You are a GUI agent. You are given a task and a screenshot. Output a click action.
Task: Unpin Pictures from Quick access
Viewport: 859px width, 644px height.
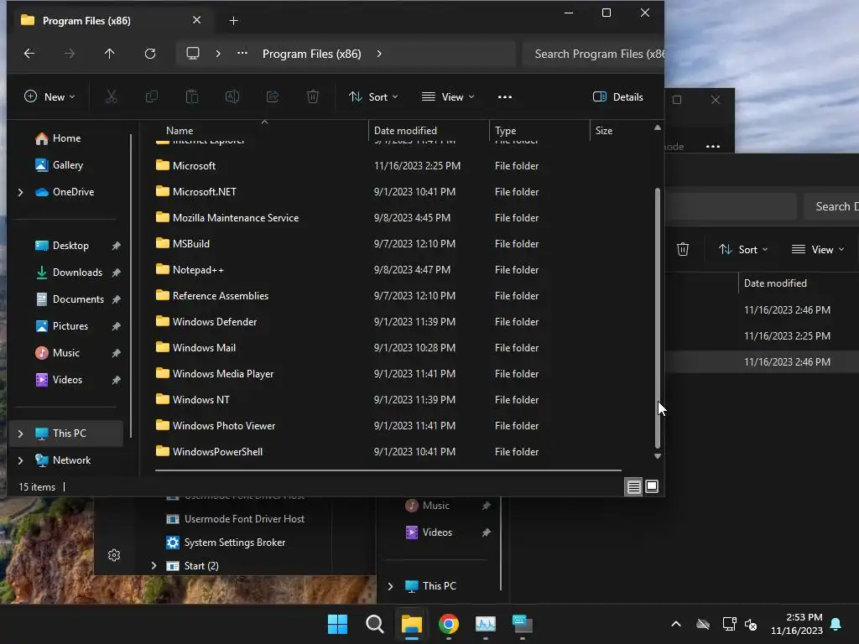(x=116, y=326)
